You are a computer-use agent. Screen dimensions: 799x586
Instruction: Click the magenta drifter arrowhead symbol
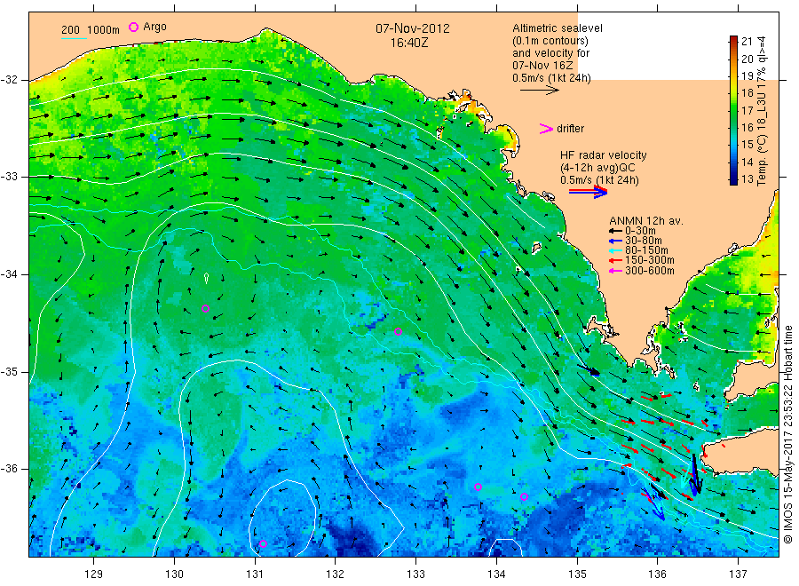click(x=546, y=129)
